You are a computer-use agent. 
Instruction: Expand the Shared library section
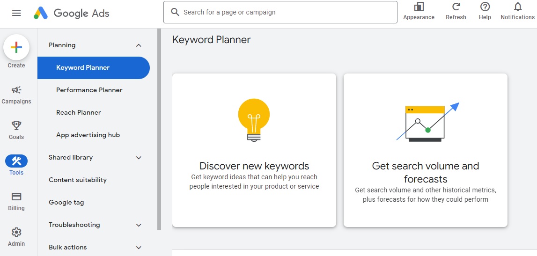pos(139,158)
